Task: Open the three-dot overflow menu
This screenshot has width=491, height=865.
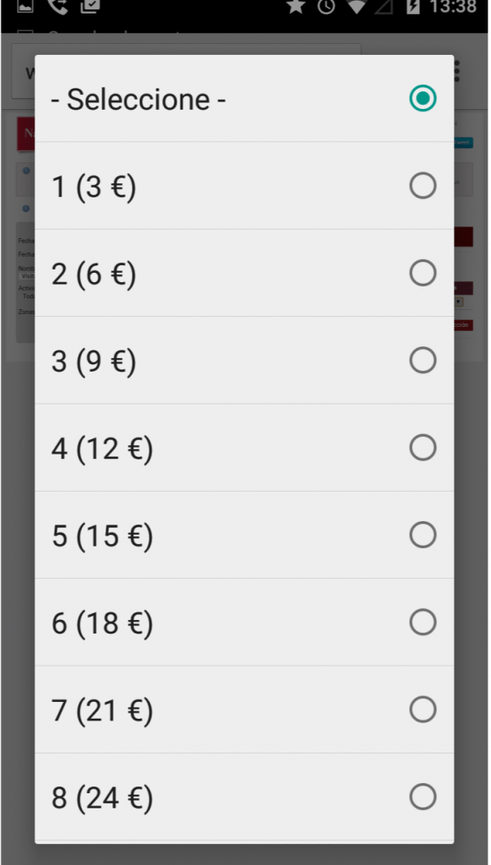Action: point(457,71)
